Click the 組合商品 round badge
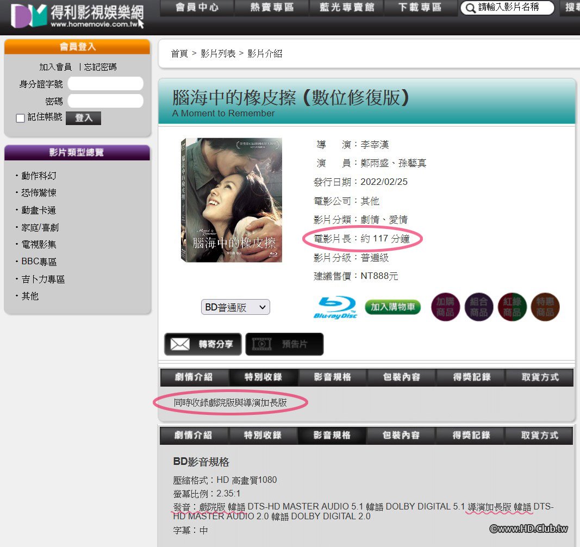 click(x=479, y=307)
